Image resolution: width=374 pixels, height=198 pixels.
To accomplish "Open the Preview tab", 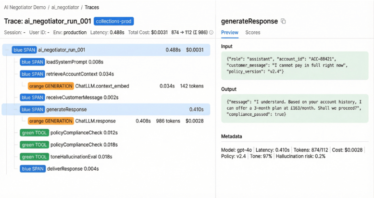I will 229,33.
